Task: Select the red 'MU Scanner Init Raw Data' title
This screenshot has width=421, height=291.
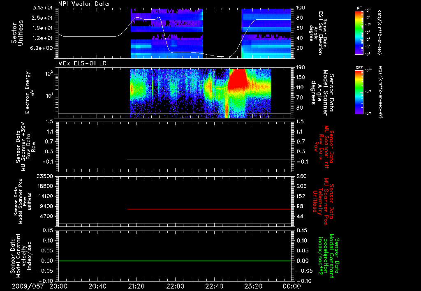Action: (x=323, y=147)
